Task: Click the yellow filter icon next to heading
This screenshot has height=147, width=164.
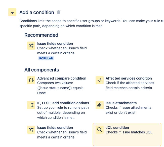Action: coord(12,12)
